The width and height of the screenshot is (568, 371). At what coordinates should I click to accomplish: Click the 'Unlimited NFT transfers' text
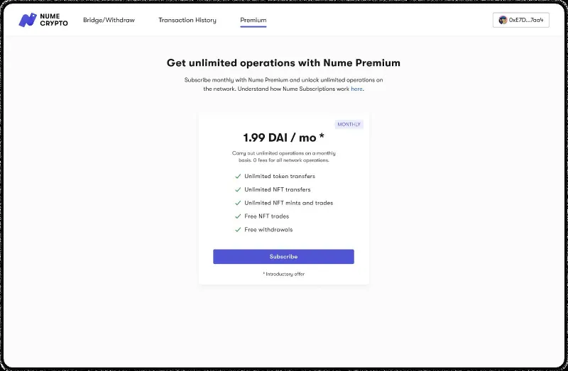click(278, 189)
